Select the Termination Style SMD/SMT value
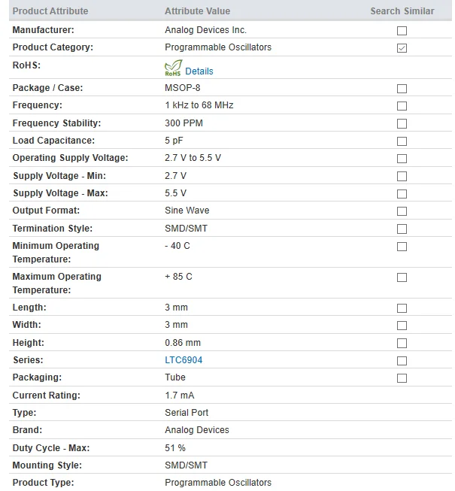Screen dimensions: 455x491 [x=186, y=229]
